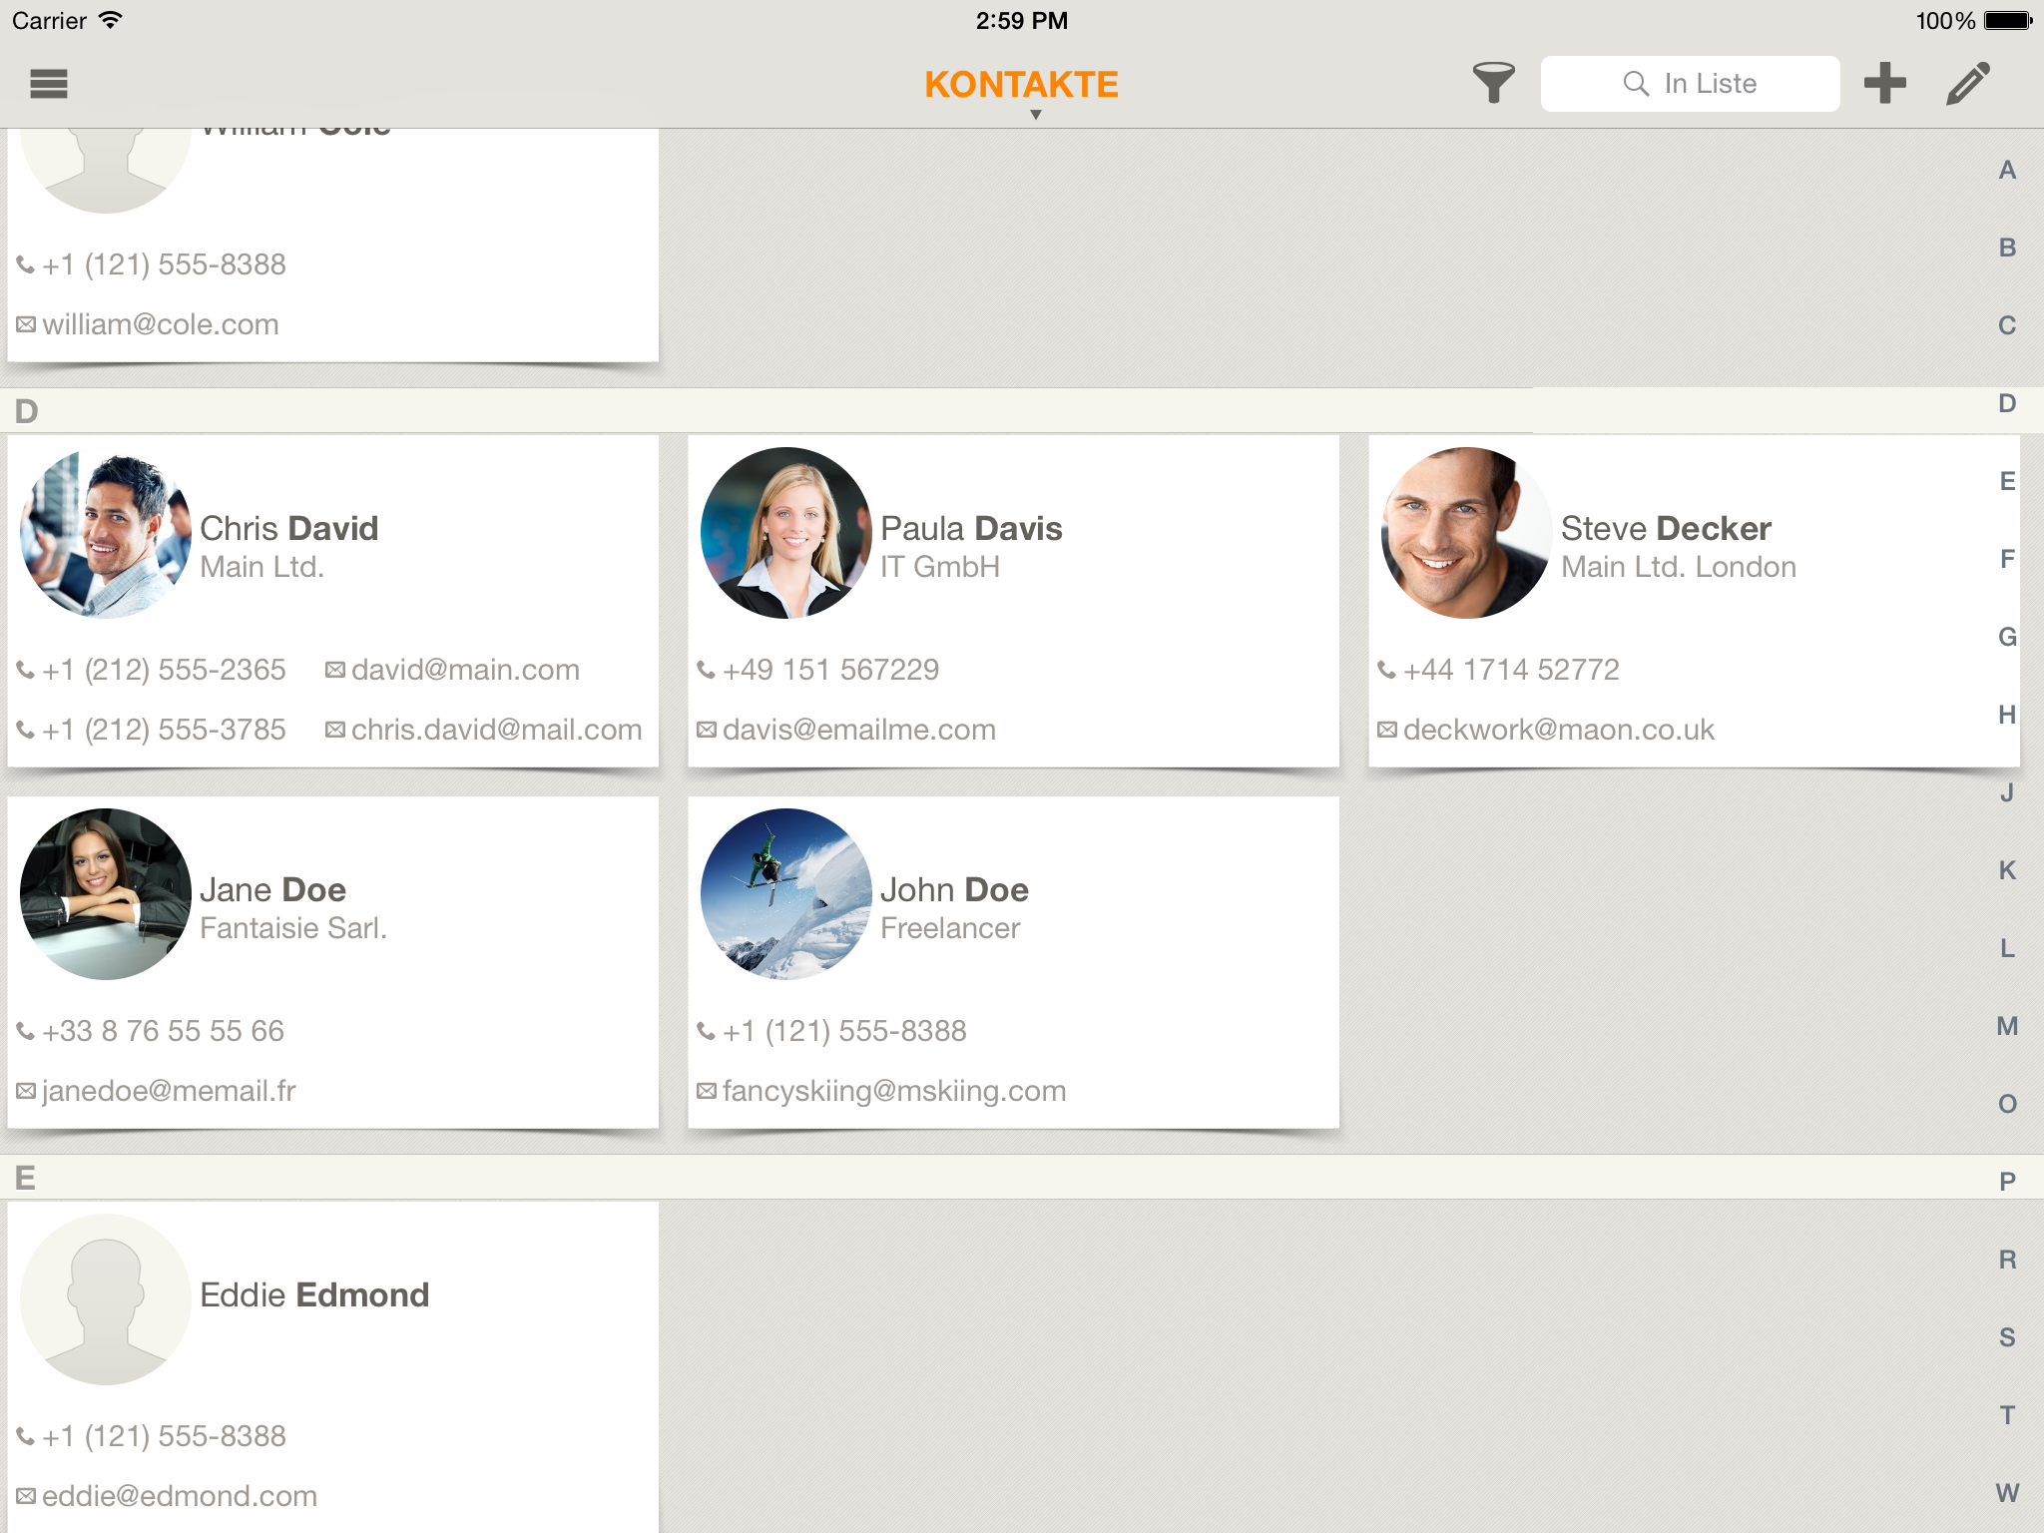Open John Doe's skiing photo
The image size is (2044, 1533).
click(785, 893)
